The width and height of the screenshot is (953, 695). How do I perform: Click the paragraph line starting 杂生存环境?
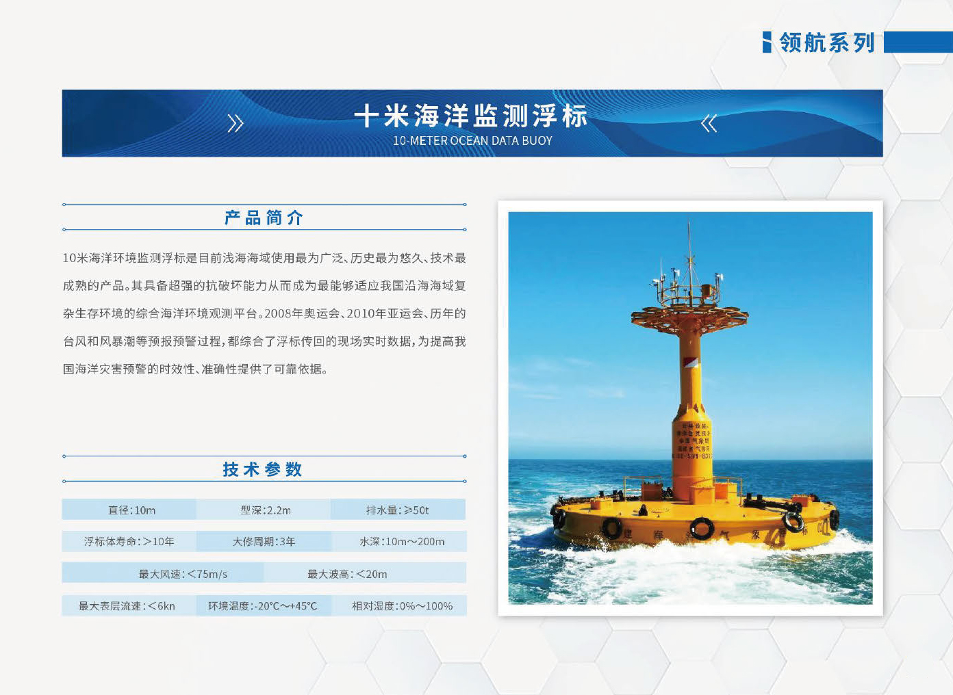click(x=264, y=313)
